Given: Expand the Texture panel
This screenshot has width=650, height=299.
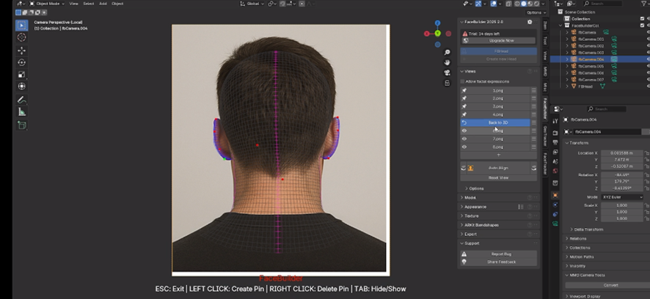Looking at the screenshot, I should coord(471,216).
